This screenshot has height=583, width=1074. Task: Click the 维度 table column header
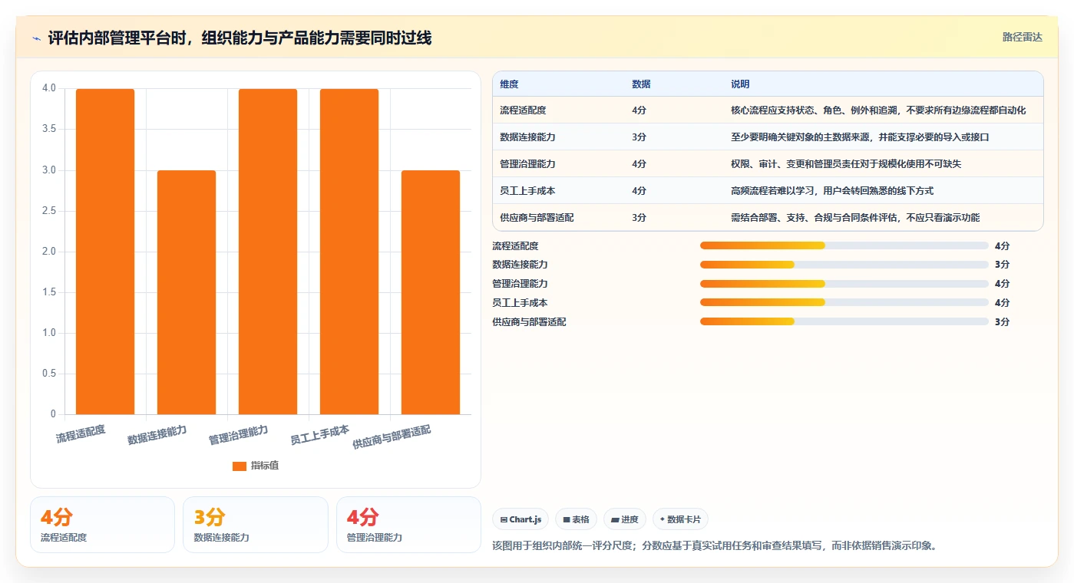coord(509,84)
